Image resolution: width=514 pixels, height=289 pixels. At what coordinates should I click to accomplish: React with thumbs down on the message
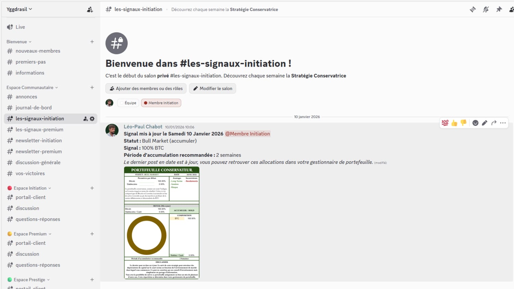tap(464, 123)
